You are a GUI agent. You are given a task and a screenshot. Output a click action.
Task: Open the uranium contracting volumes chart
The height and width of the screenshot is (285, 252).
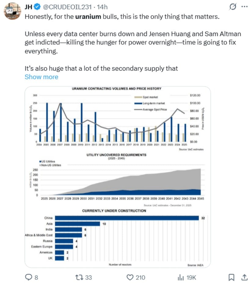[x=118, y=119]
